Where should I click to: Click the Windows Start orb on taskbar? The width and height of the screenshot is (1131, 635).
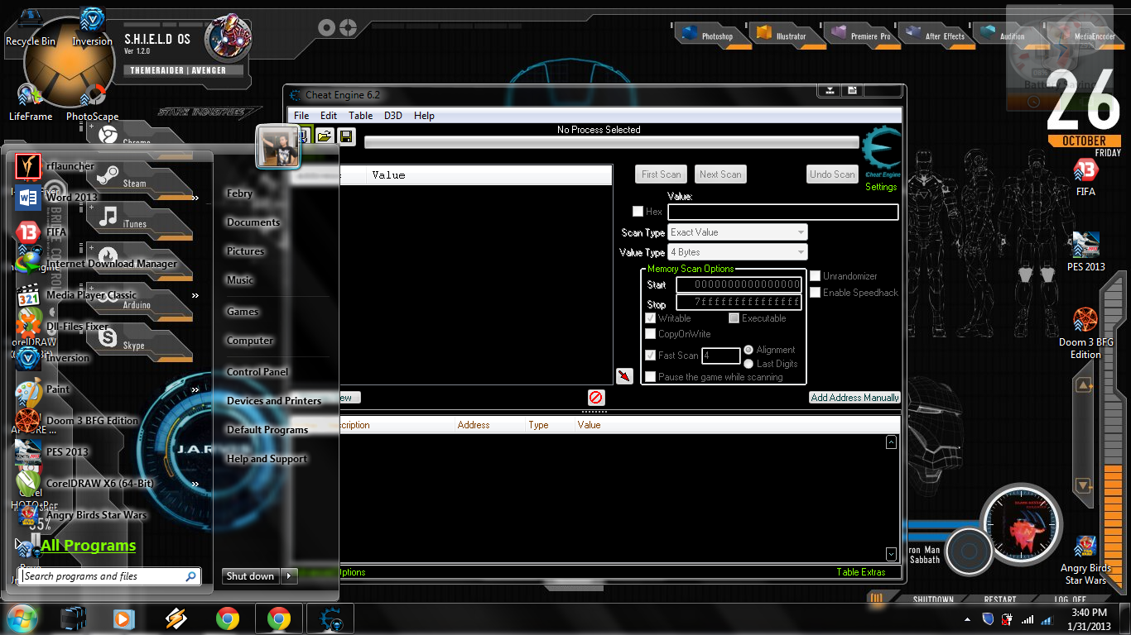(22, 618)
